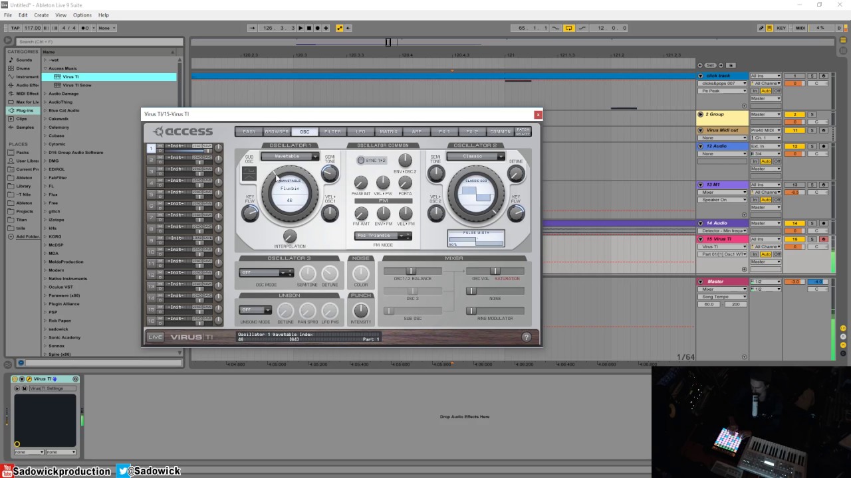Set 13 M1 monitor to In

[x=755, y=200]
